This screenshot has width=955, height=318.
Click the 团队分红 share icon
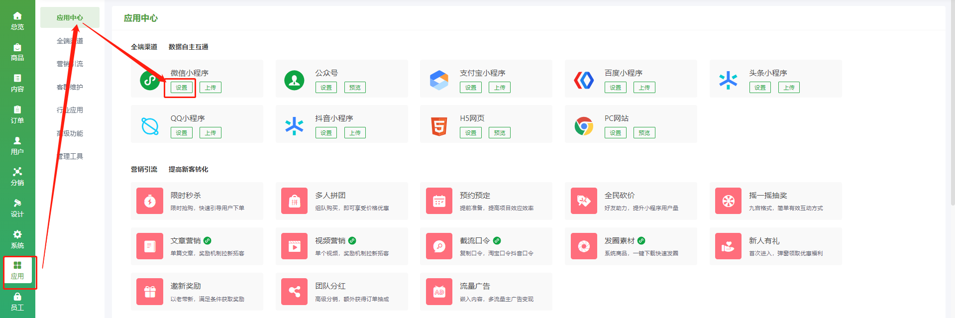point(295,292)
